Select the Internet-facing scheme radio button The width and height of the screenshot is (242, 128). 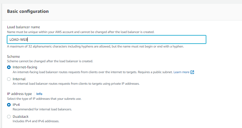(9, 67)
